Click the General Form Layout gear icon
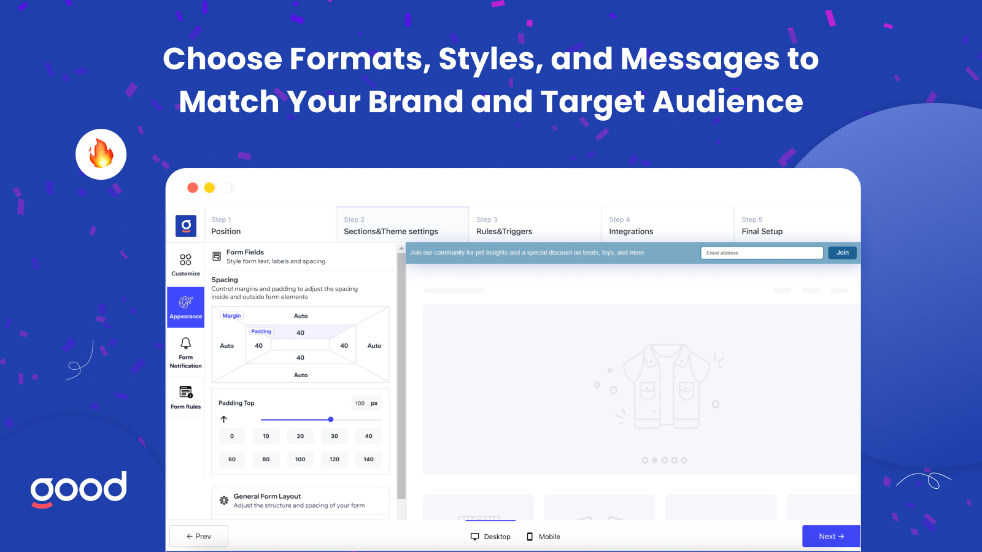Image resolution: width=982 pixels, height=552 pixels. (x=224, y=500)
